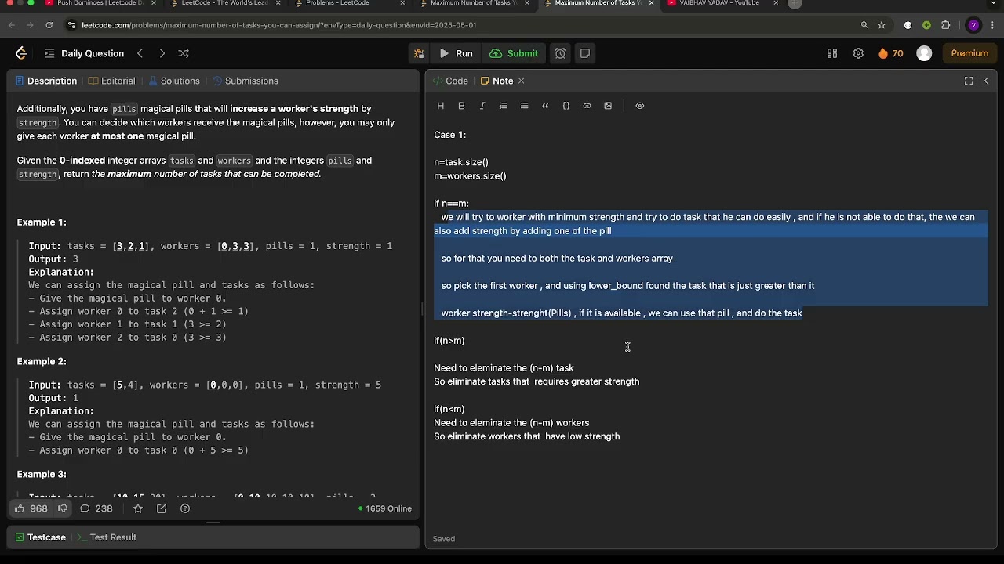Insert an ordered list in note
The width and height of the screenshot is (1004, 564).
point(504,106)
